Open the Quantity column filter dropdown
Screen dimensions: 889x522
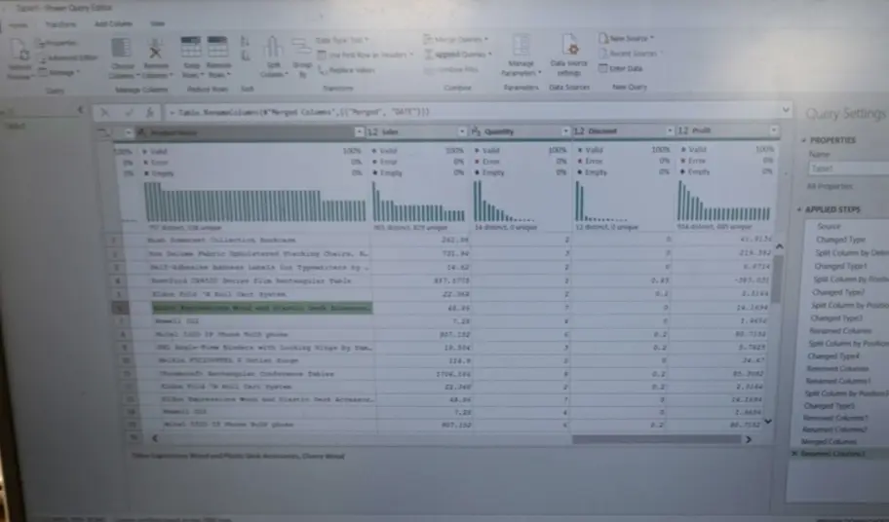pyautogui.click(x=565, y=131)
